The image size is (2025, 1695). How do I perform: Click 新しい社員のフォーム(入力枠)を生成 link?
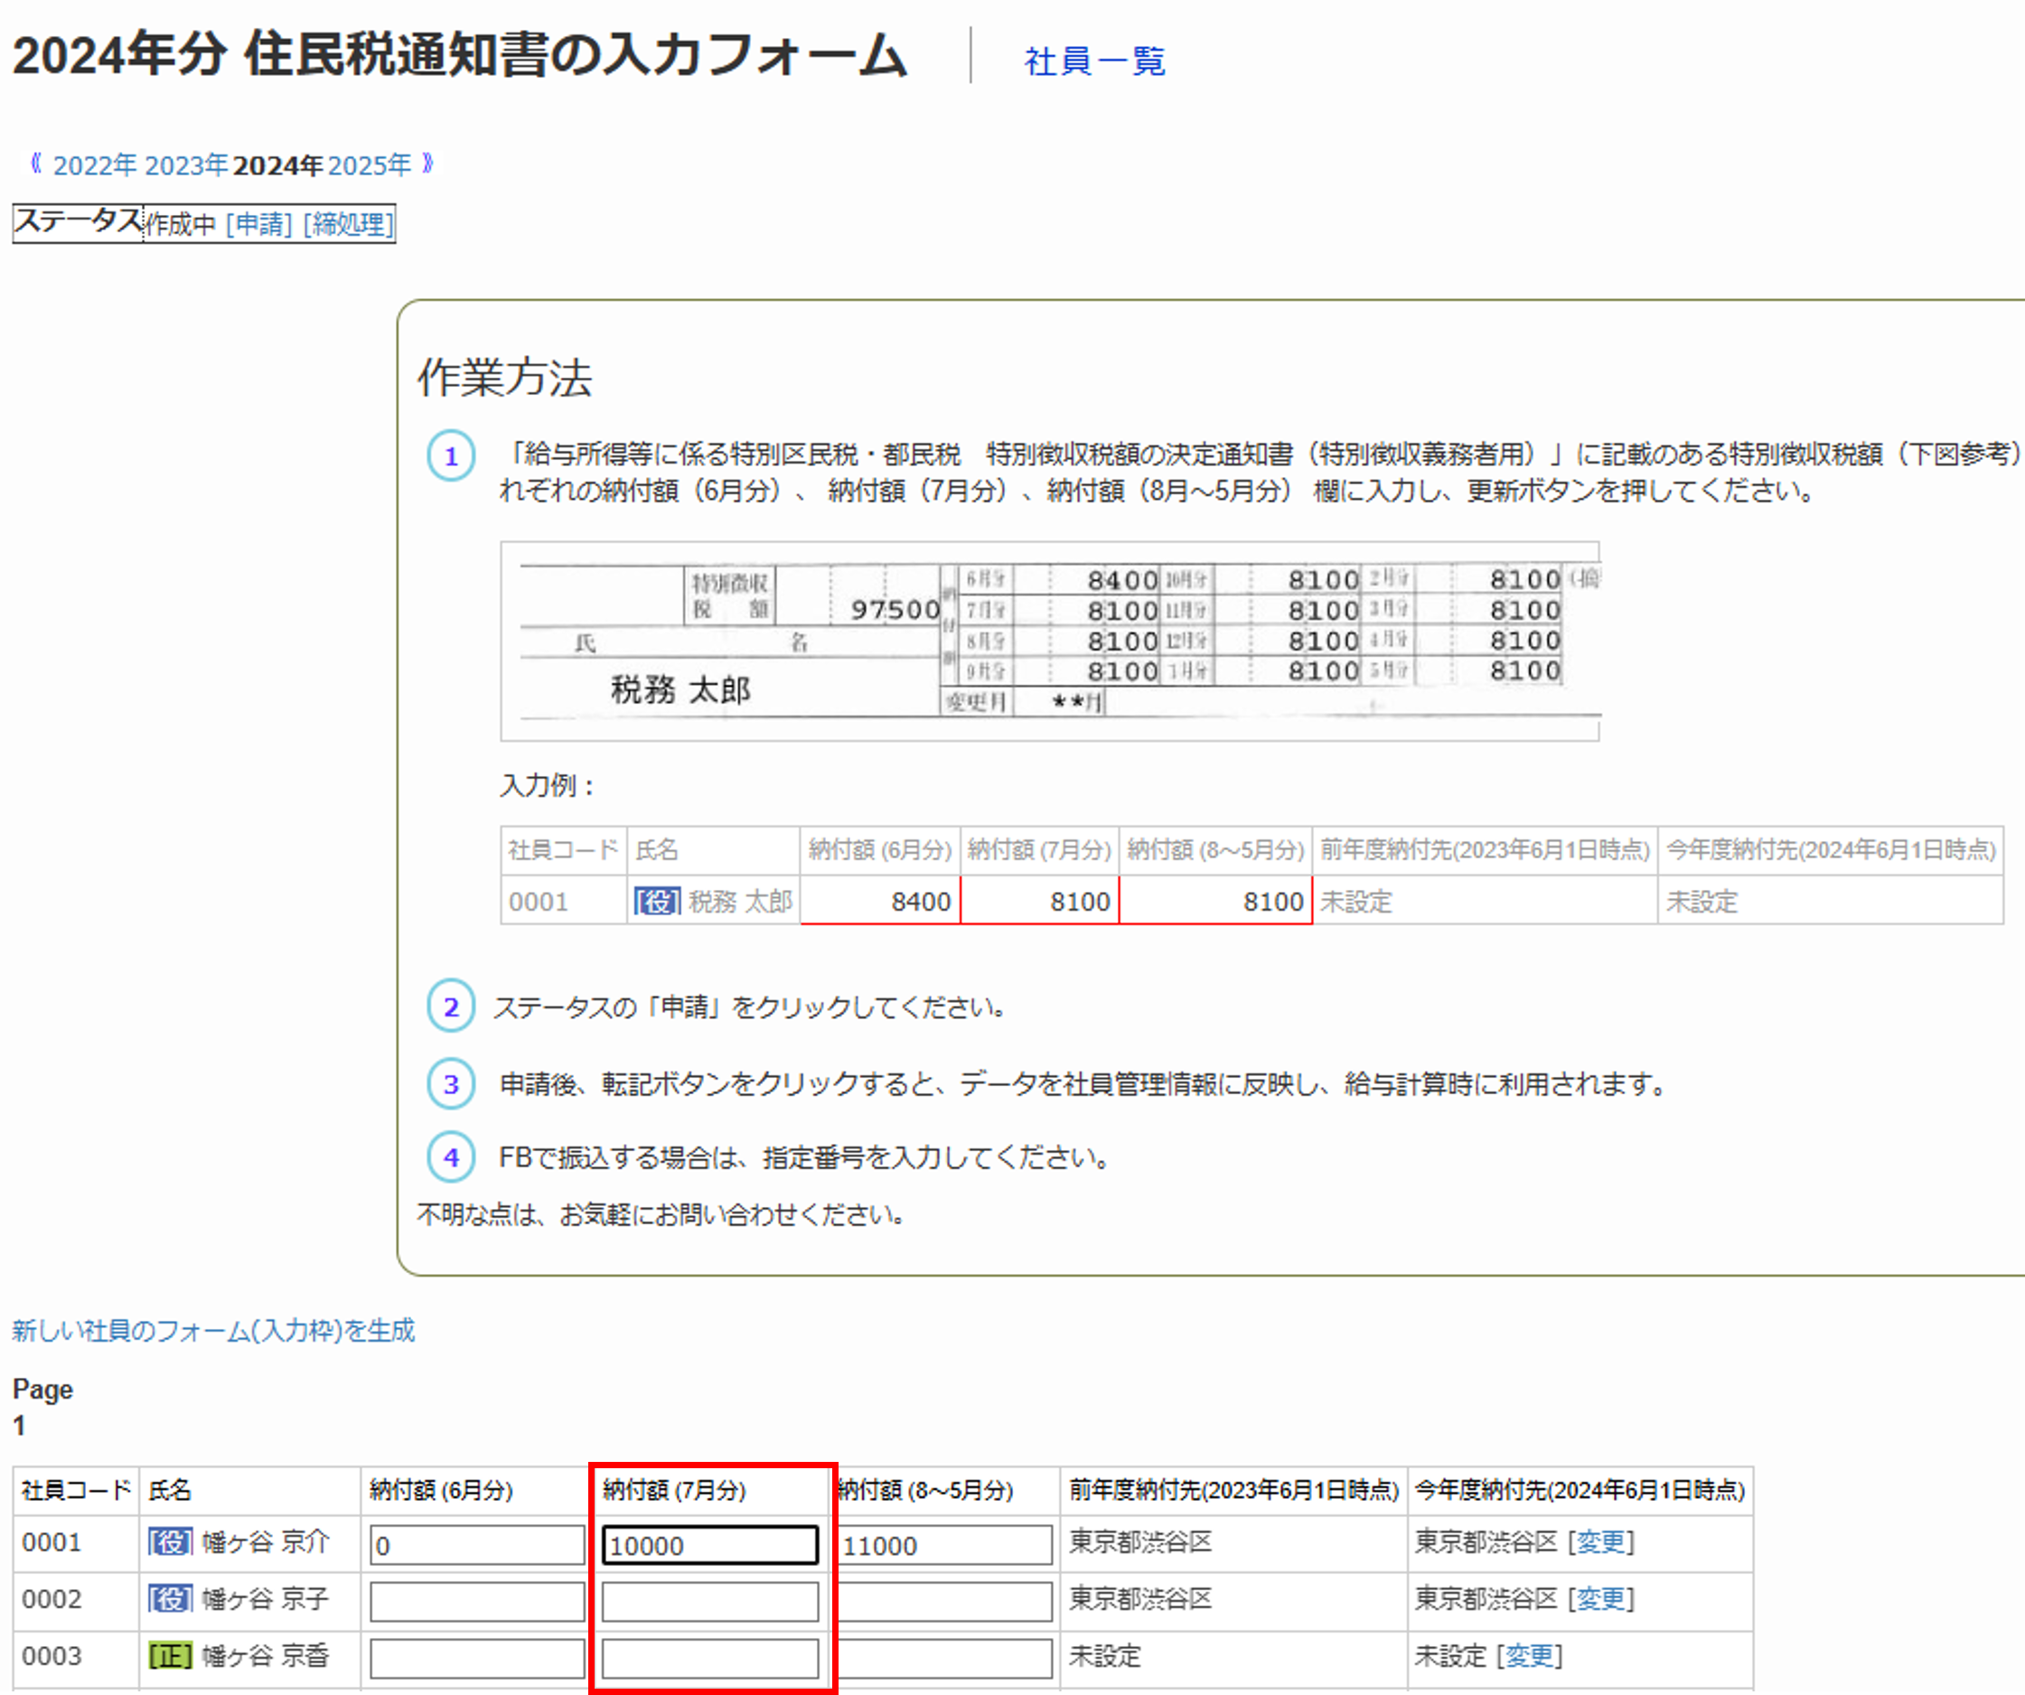[x=213, y=1332]
